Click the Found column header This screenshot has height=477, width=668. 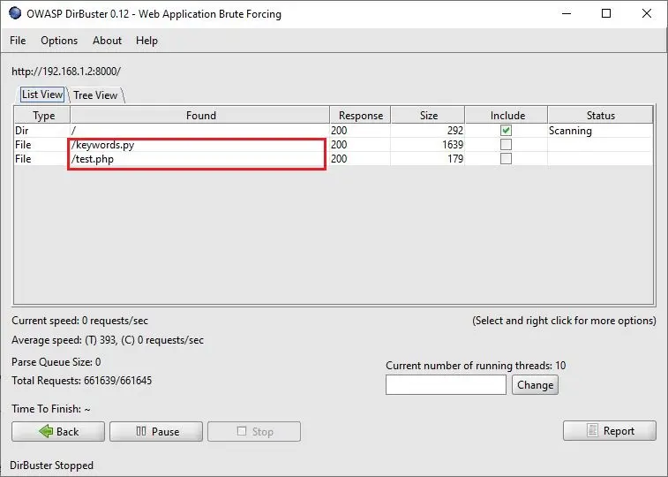(x=200, y=116)
